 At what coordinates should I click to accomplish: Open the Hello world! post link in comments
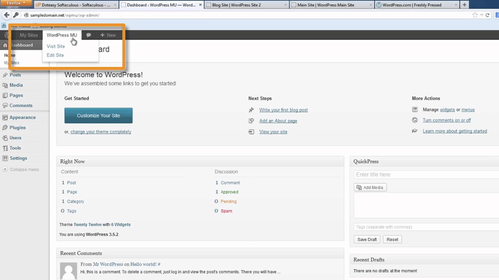[x=145, y=264]
